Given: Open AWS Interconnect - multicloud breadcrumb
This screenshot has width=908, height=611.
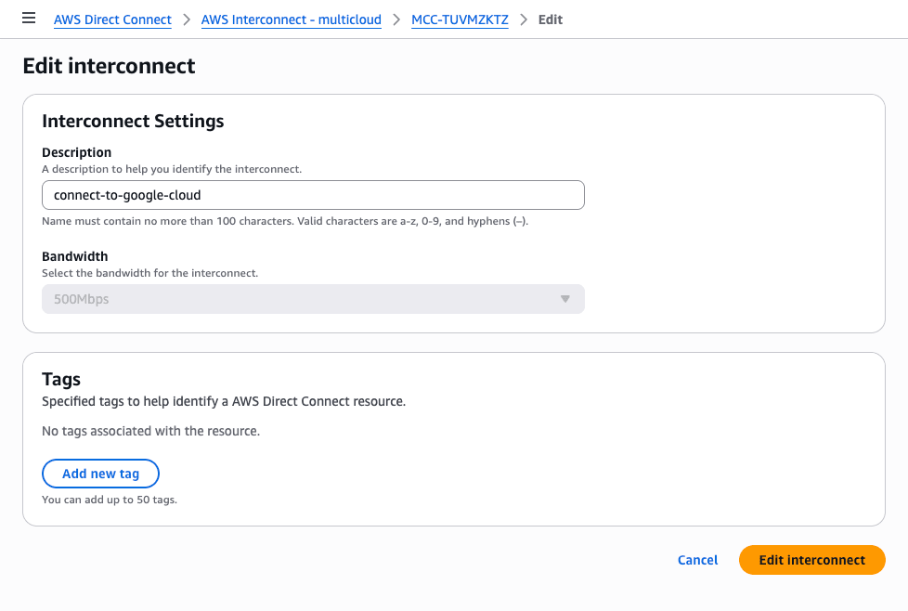Looking at the screenshot, I should pos(292,19).
